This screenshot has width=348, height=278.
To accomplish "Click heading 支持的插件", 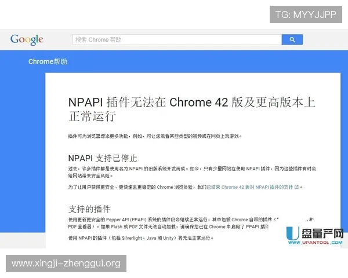I will click(89, 209).
